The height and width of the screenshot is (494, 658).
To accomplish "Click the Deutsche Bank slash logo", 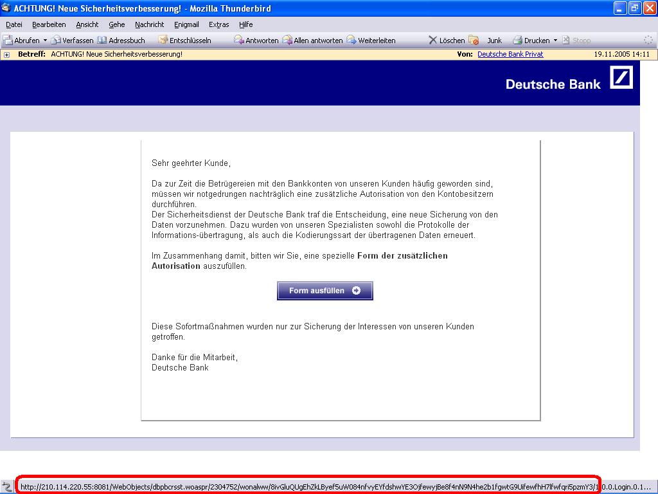I will point(621,77).
